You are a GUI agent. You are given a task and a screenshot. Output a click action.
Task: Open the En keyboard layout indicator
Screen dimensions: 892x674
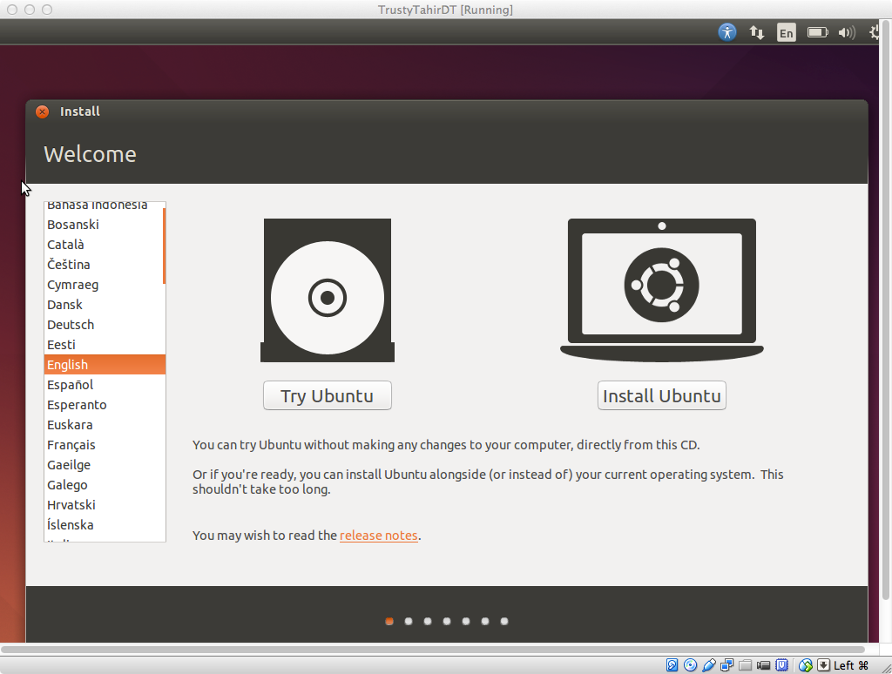(787, 33)
